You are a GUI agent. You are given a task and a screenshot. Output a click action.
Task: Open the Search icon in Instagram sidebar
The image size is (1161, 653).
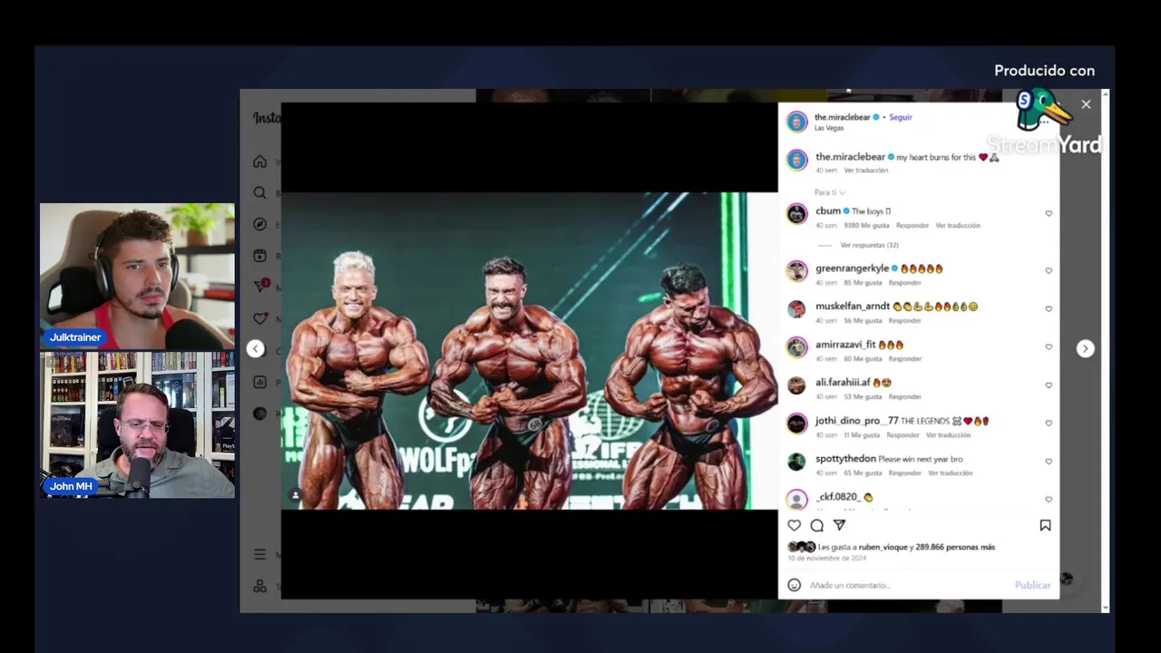pyautogui.click(x=260, y=193)
